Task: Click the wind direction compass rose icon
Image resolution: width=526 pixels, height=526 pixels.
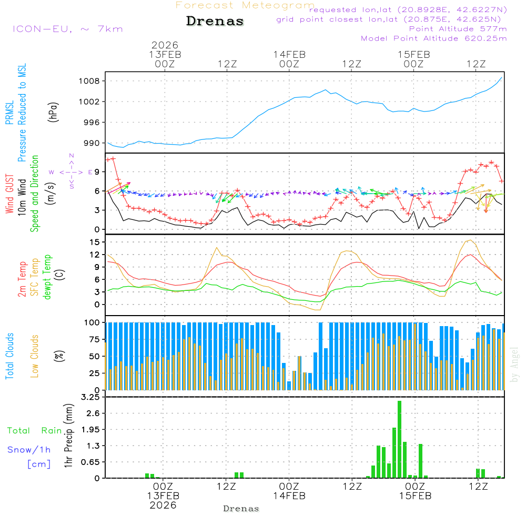Action: pos(72,171)
